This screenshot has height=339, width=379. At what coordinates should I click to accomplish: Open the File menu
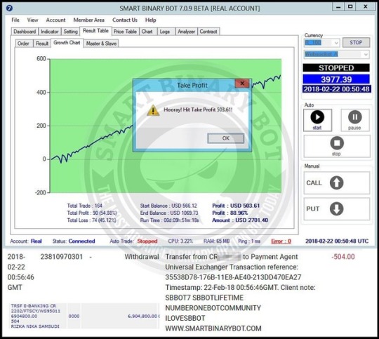pyautogui.click(x=15, y=20)
